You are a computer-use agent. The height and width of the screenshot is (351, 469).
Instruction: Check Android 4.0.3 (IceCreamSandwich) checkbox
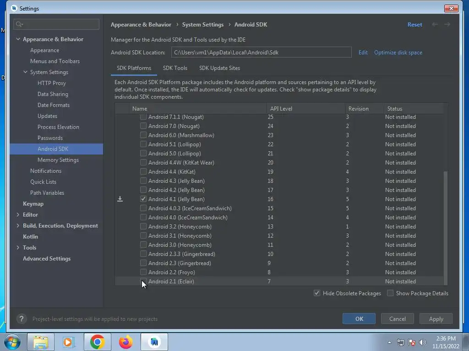tap(143, 208)
